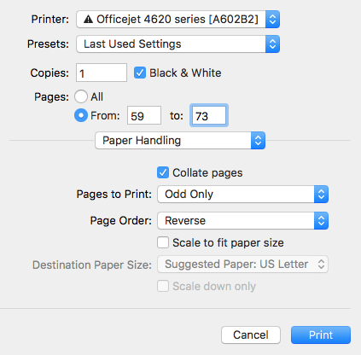361x355 pixels.
Task: Click the Print button
Action: 321,335
